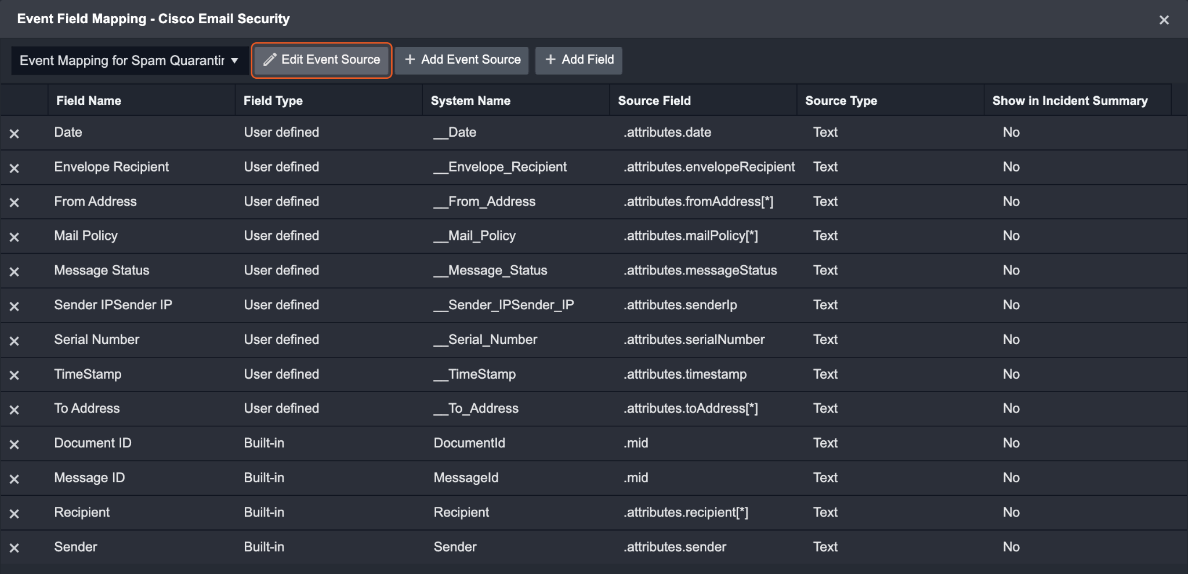Click .attributes.toAddress[*] source field

(691, 408)
